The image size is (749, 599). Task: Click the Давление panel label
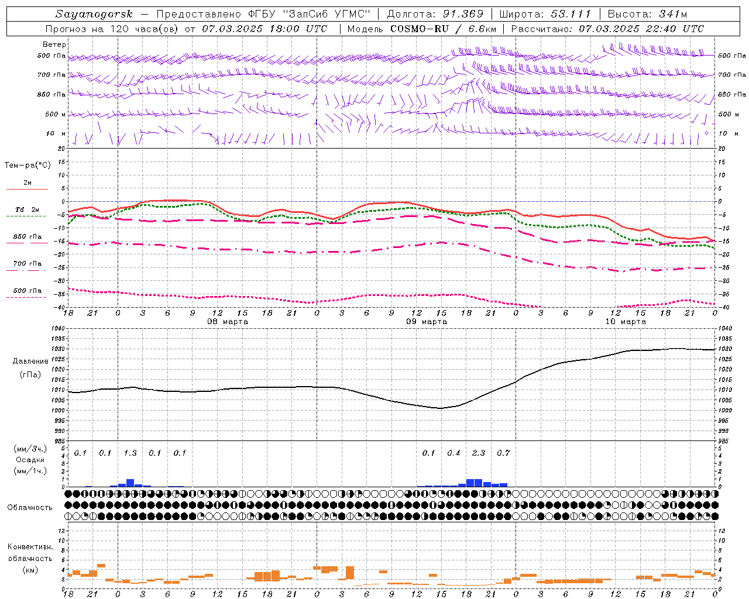30,361
